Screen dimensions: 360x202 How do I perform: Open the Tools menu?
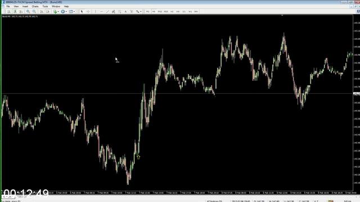coord(45,6)
